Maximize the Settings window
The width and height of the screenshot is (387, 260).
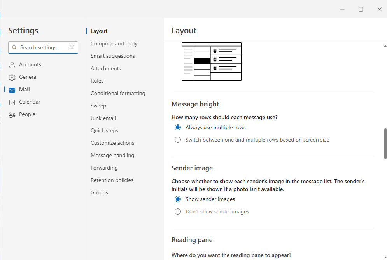click(361, 9)
